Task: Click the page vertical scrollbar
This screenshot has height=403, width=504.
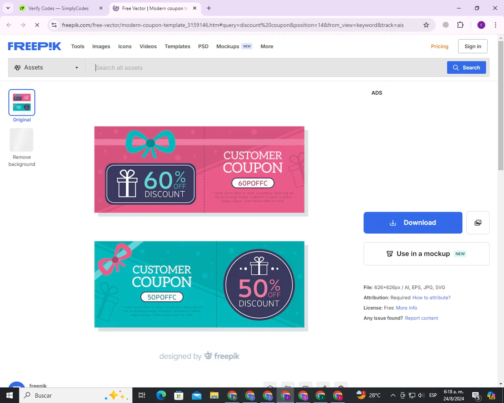Action: pyautogui.click(x=501, y=106)
